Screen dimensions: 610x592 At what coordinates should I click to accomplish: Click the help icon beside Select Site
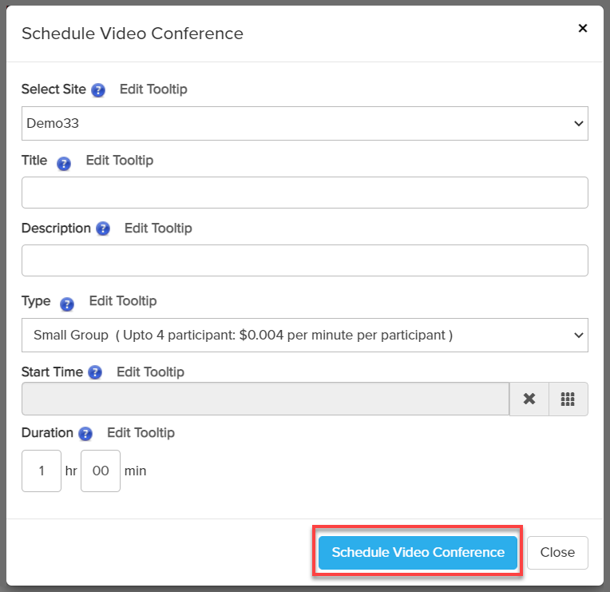click(x=98, y=90)
